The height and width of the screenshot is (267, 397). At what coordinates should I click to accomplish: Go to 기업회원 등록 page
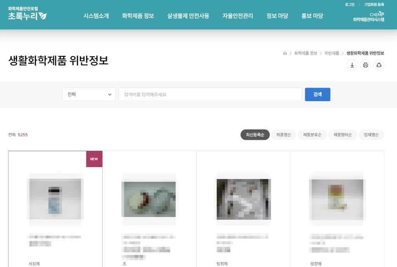click(374, 5)
